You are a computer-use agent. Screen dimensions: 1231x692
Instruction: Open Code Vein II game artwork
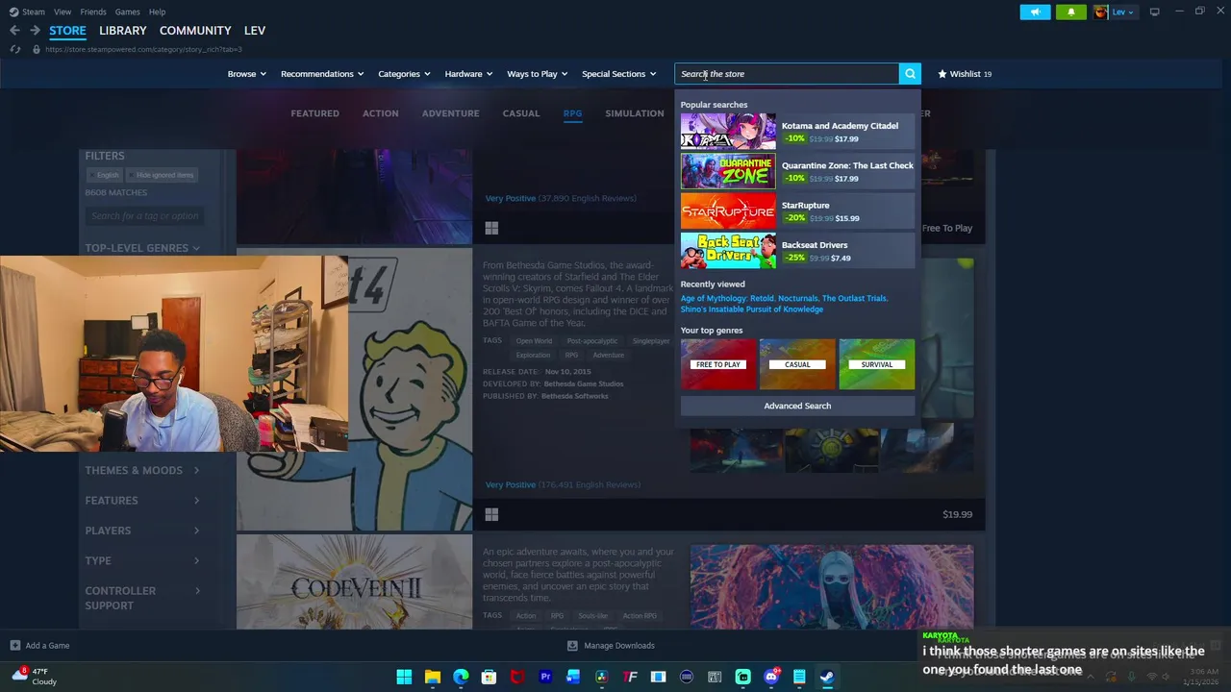(355, 582)
